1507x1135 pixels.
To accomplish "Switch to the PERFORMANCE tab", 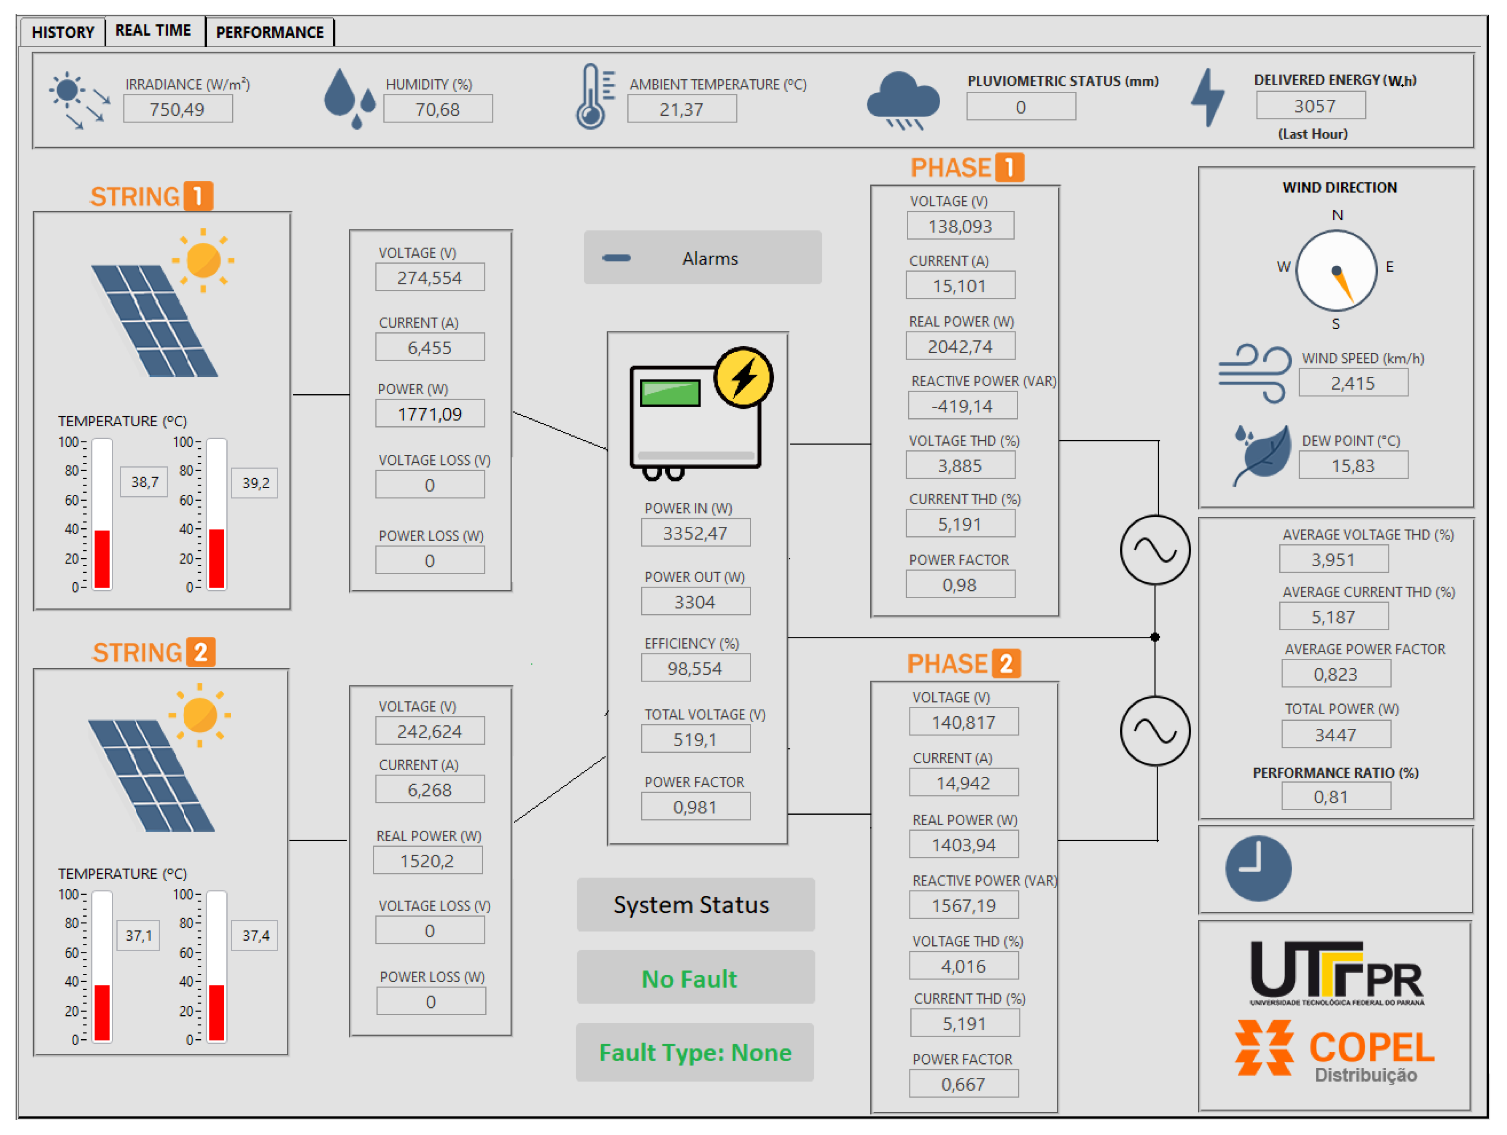I will click(x=270, y=32).
